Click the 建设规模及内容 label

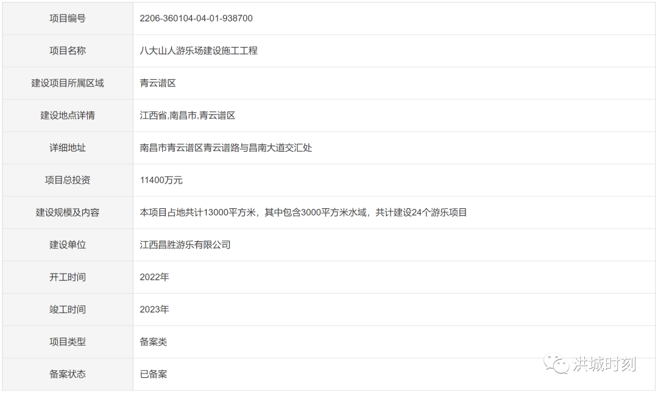pyautogui.click(x=68, y=213)
